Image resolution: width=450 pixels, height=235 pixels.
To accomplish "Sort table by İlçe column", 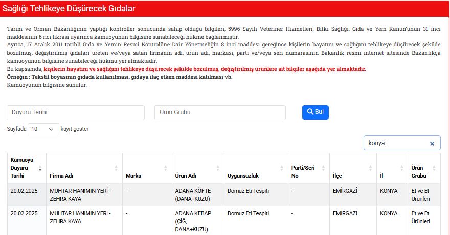I will pos(371,168).
